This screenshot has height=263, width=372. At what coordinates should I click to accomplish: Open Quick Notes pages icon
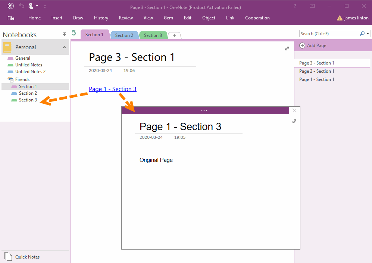click(8, 257)
